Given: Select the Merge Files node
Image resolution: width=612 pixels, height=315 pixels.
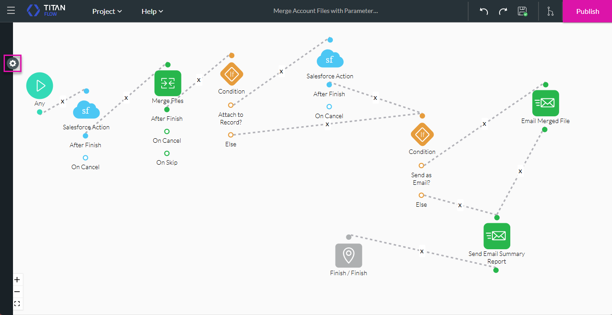Looking at the screenshot, I should [x=168, y=84].
